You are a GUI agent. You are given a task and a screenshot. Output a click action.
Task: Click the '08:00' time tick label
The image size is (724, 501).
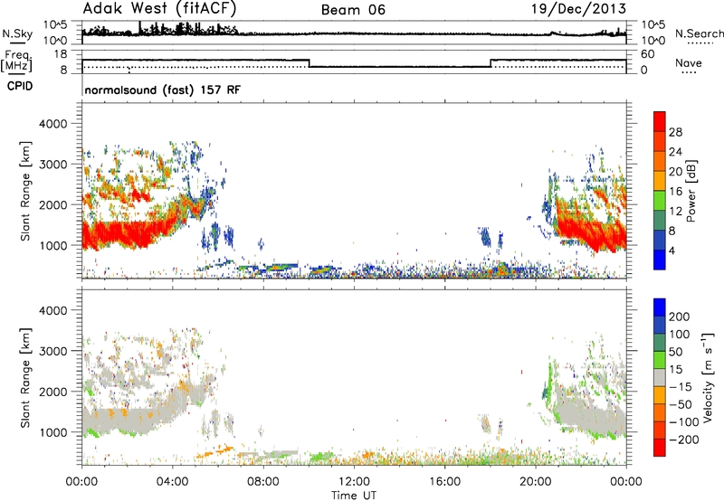pyautogui.click(x=263, y=482)
